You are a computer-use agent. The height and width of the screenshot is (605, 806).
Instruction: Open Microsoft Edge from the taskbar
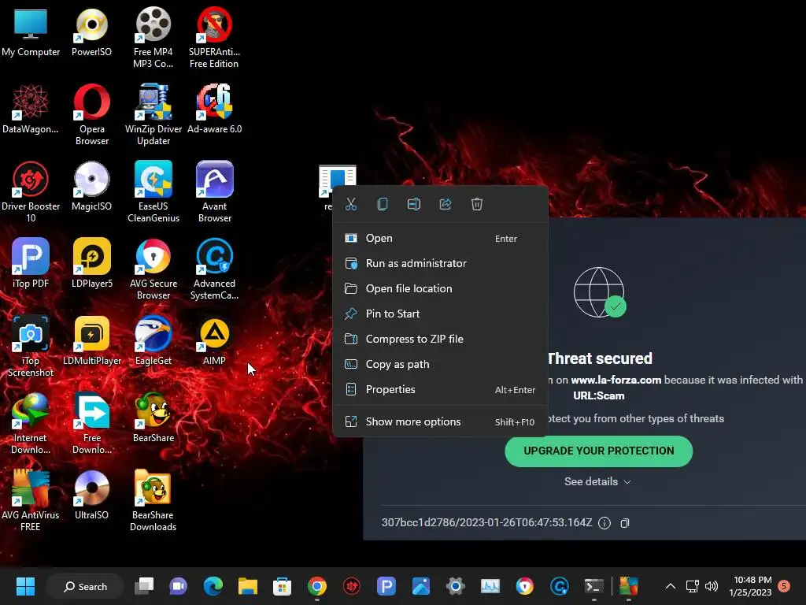213,586
